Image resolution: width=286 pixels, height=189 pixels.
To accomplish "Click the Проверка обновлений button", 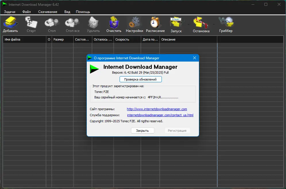I will point(141,79).
